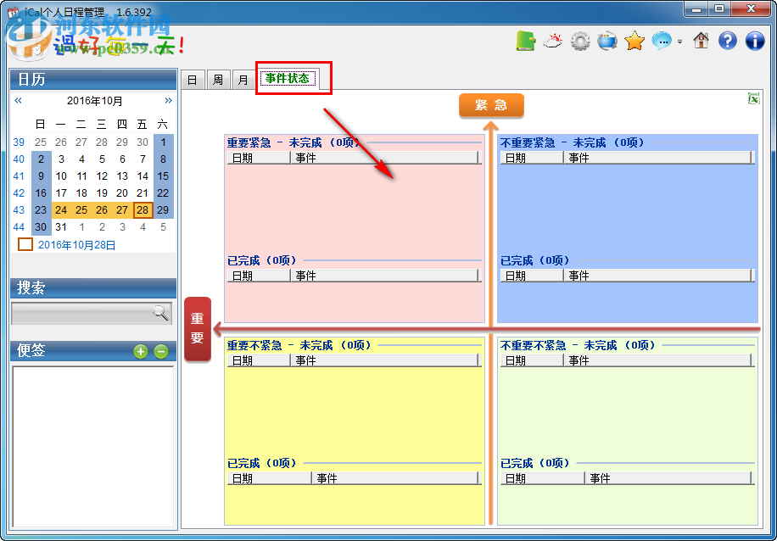Go to next month in calendar

(x=169, y=101)
